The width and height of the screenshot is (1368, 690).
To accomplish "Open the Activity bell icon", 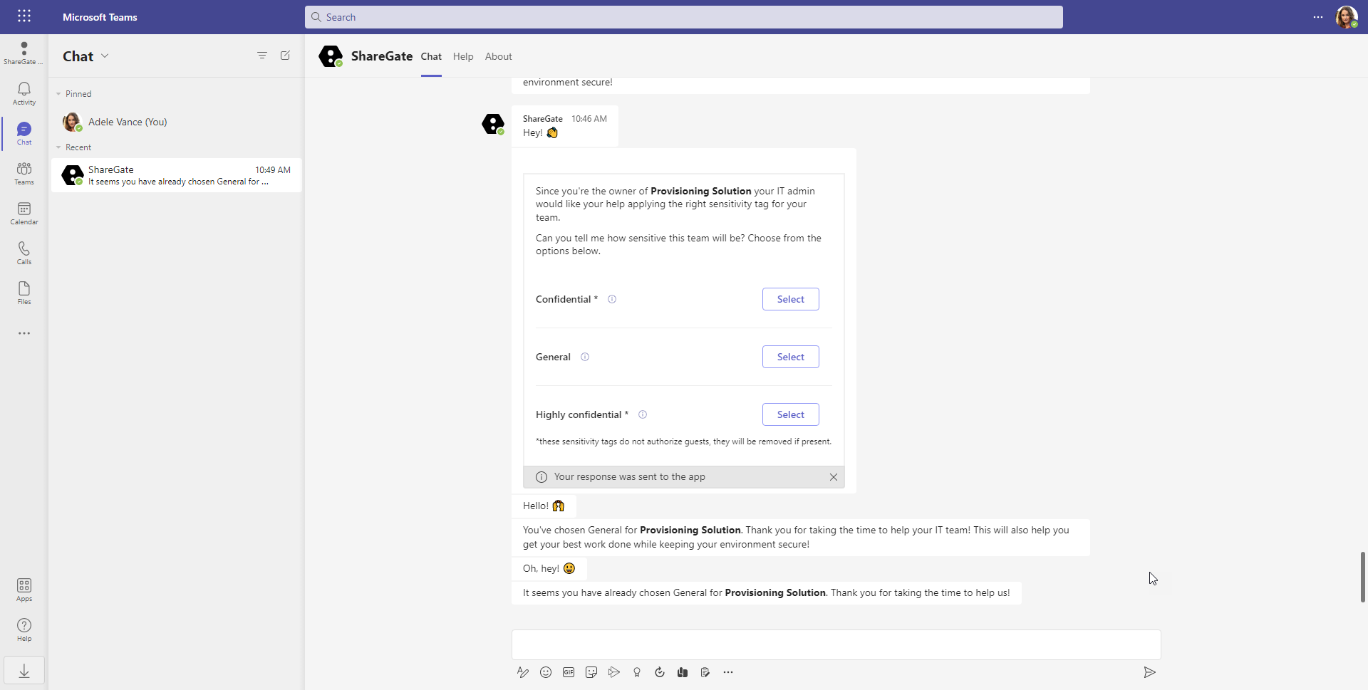I will pos(24,93).
